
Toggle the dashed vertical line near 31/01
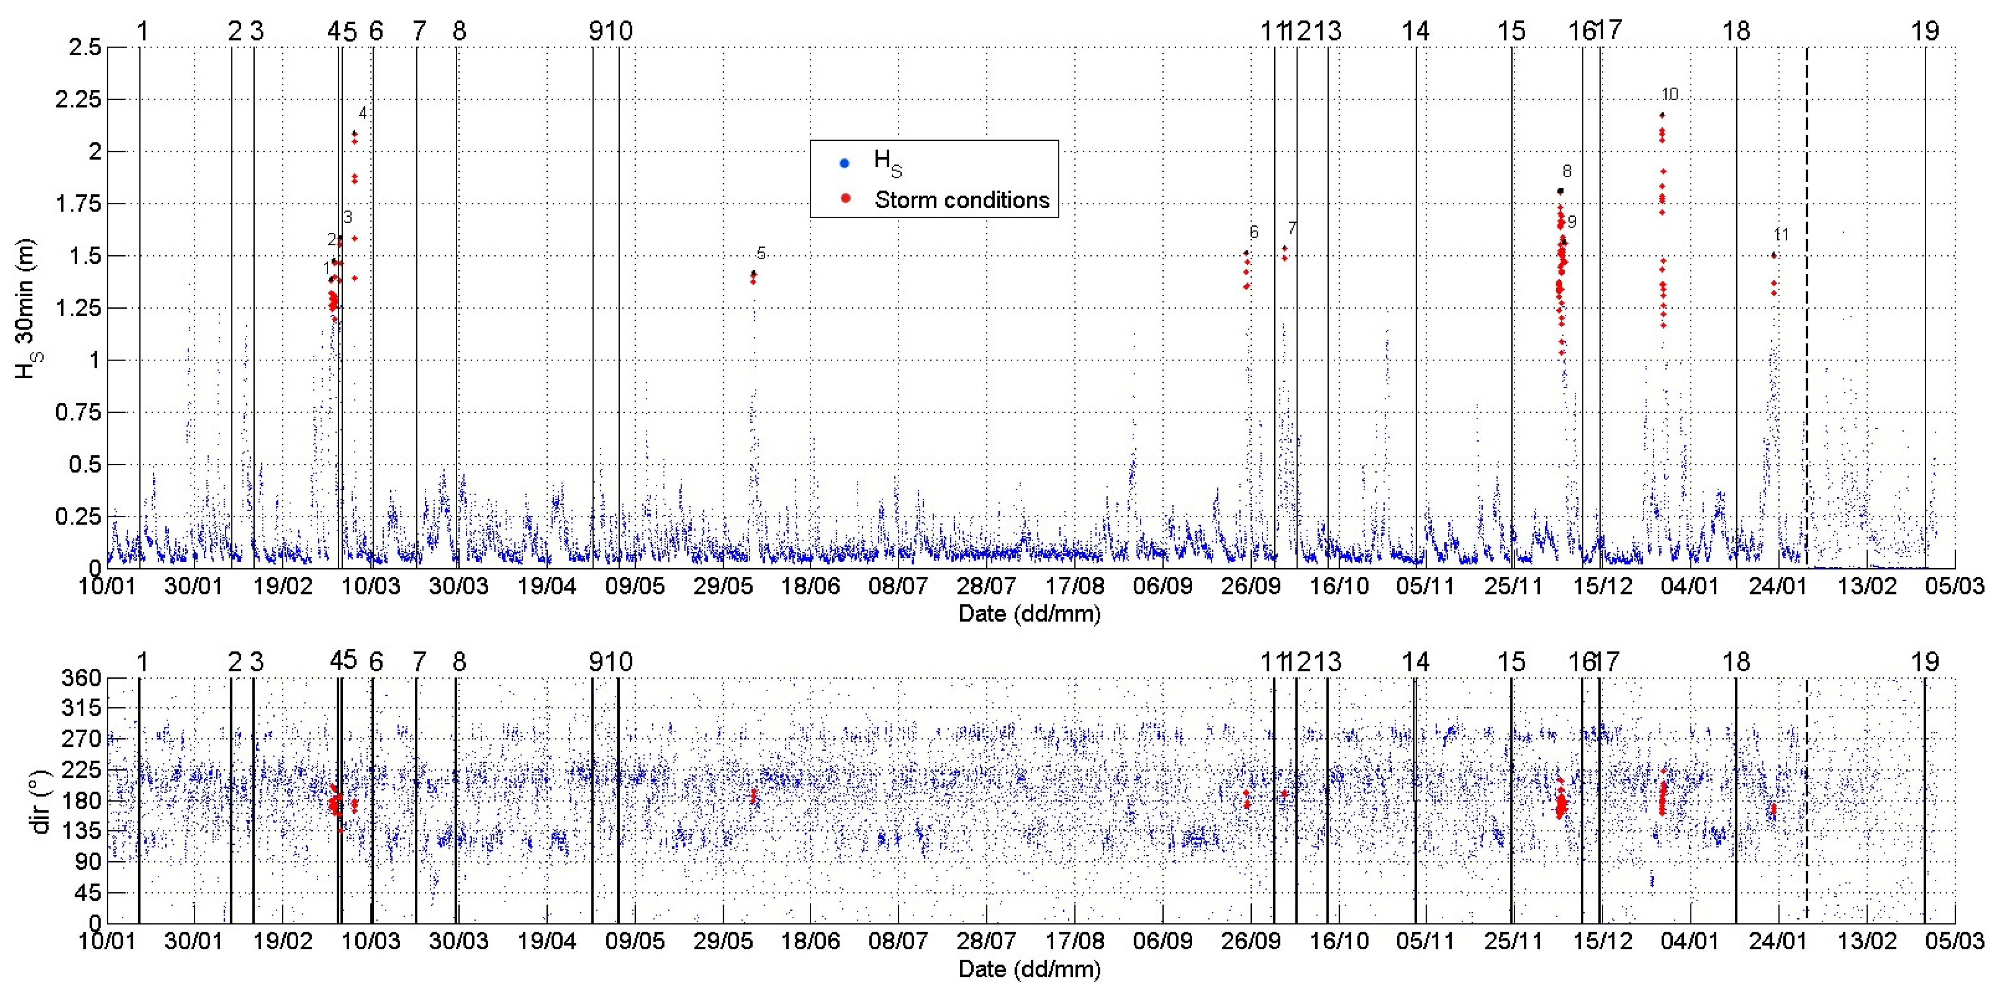pyautogui.click(x=1808, y=311)
